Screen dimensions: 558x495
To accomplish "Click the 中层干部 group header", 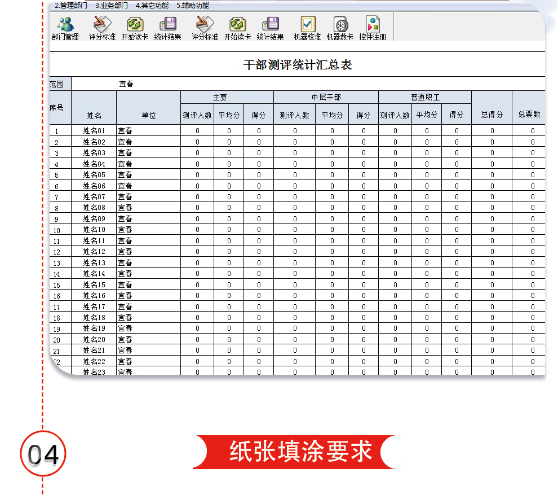I will (x=326, y=98).
